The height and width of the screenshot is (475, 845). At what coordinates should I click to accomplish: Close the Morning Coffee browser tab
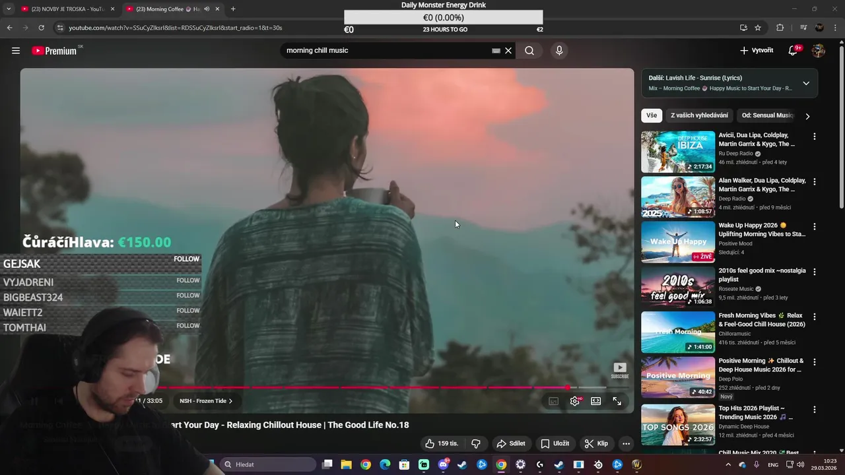pyautogui.click(x=217, y=9)
